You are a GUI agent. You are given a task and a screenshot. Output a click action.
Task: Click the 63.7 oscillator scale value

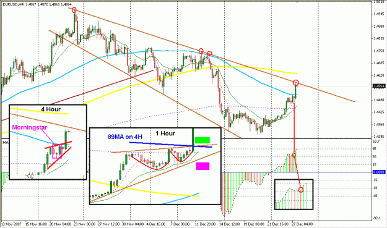tap(376, 141)
